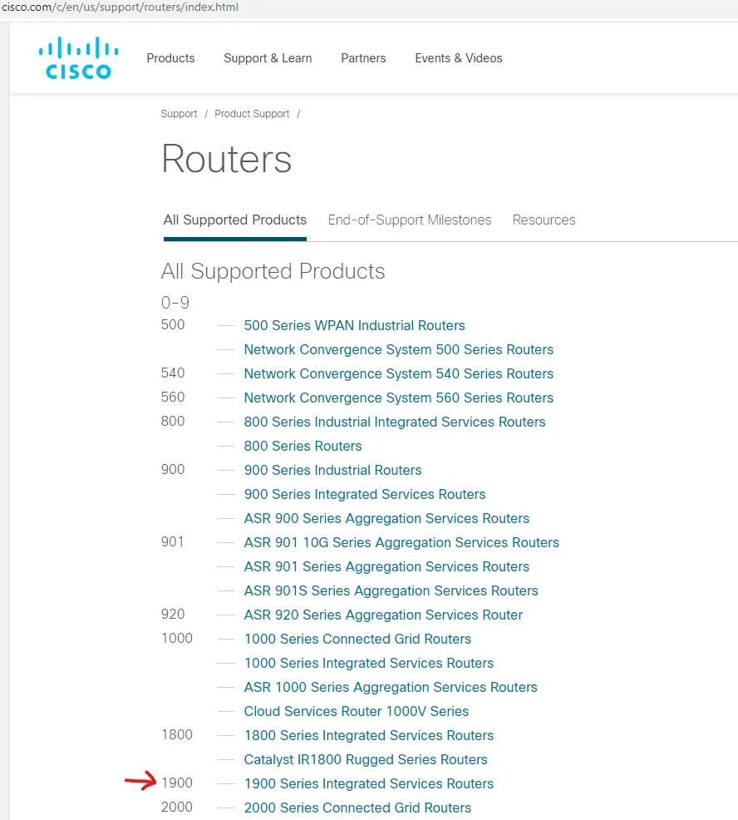The width and height of the screenshot is (738, 820).
Task: Go to the Support breadcrumb
Action: point(179,113)
